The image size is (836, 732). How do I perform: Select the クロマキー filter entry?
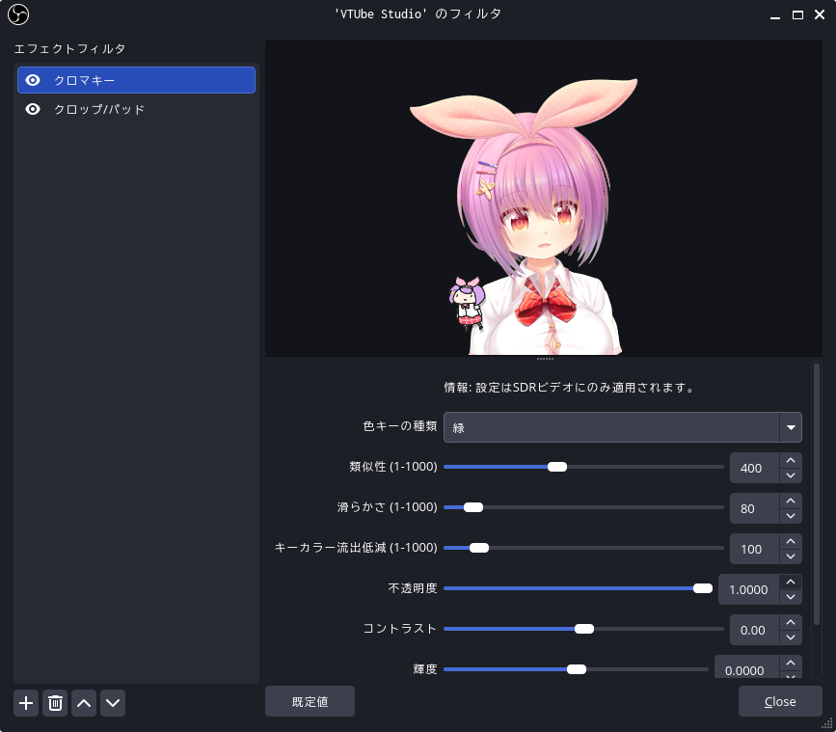(135, 80)
